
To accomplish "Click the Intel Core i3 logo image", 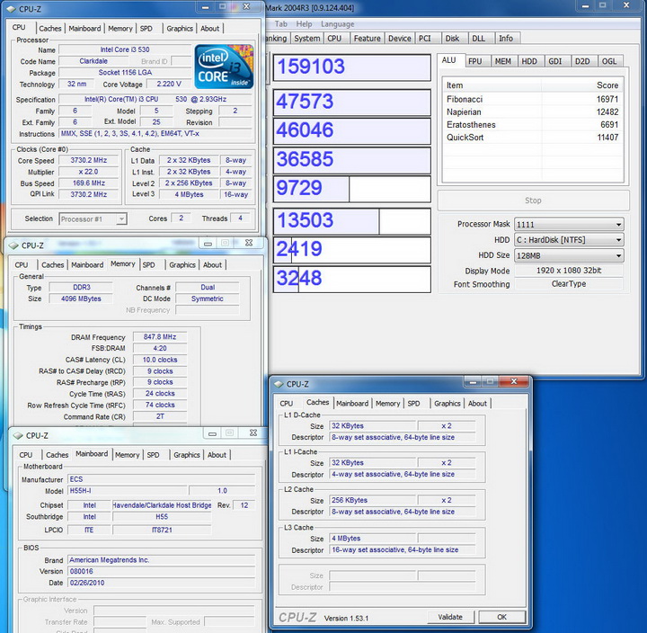I will (x=224, y=67).
